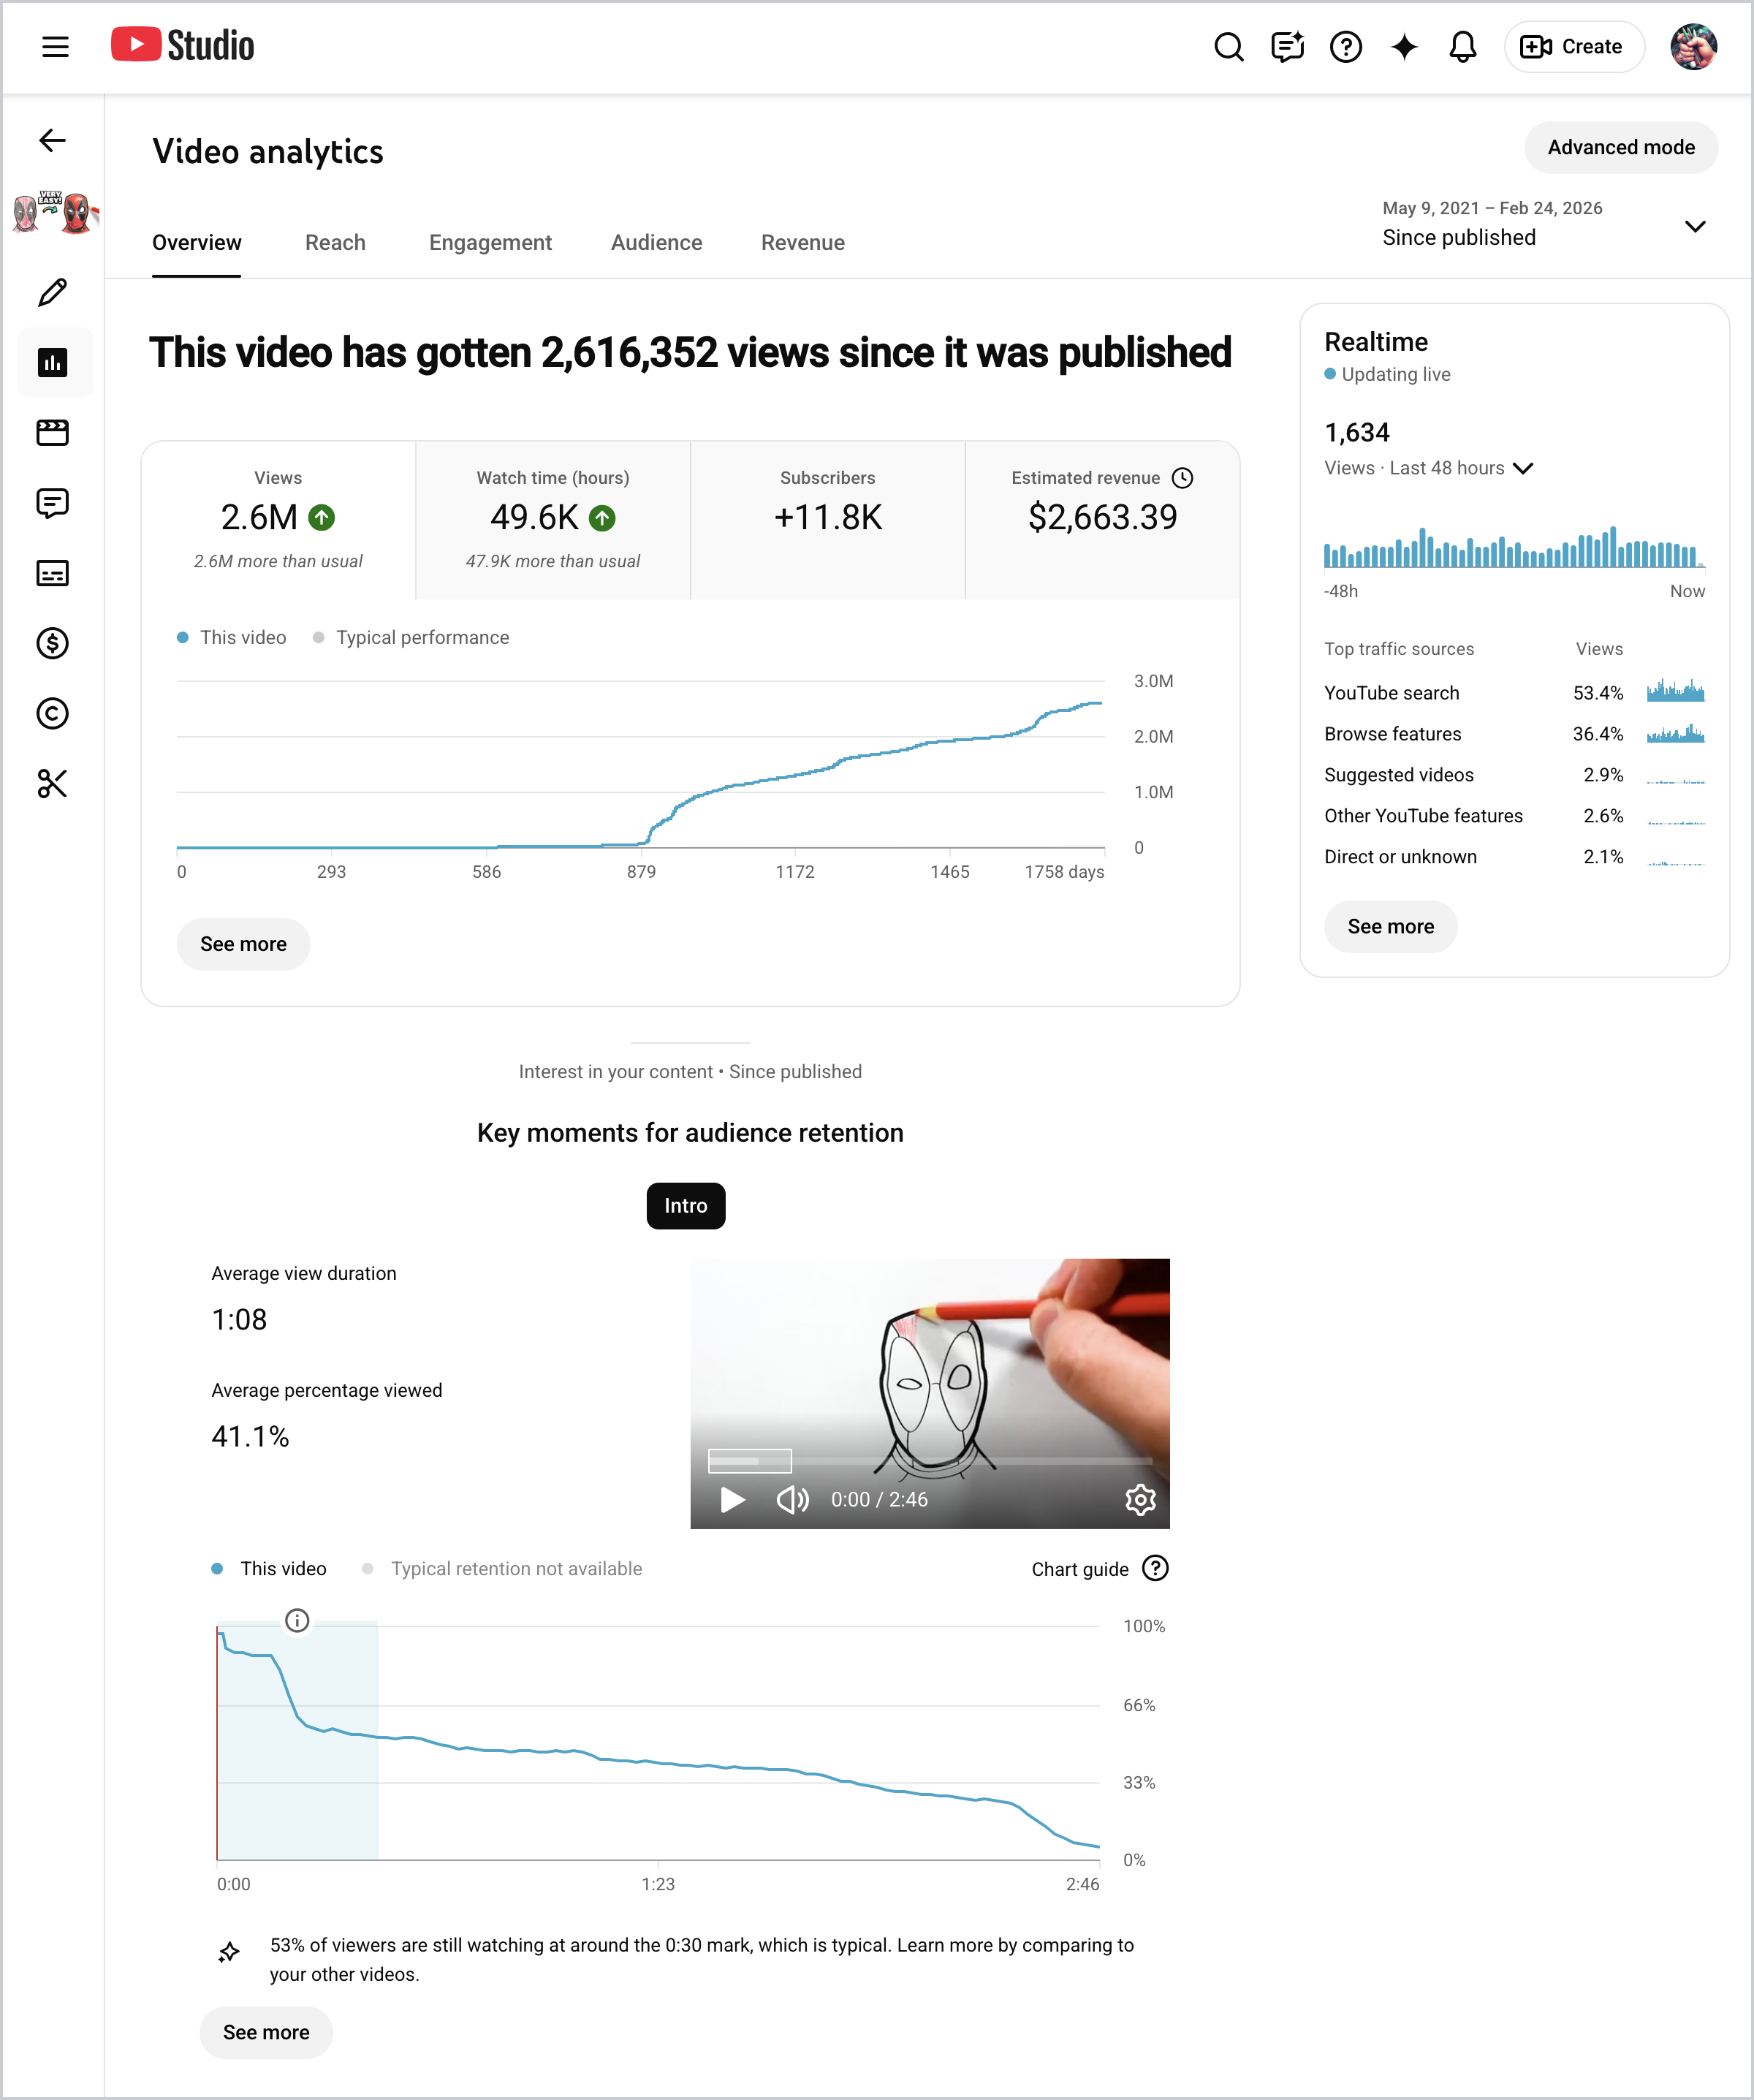Open the hamburger navigation menu
This screenshot has height=2100, width=1754.
[55, 46]
